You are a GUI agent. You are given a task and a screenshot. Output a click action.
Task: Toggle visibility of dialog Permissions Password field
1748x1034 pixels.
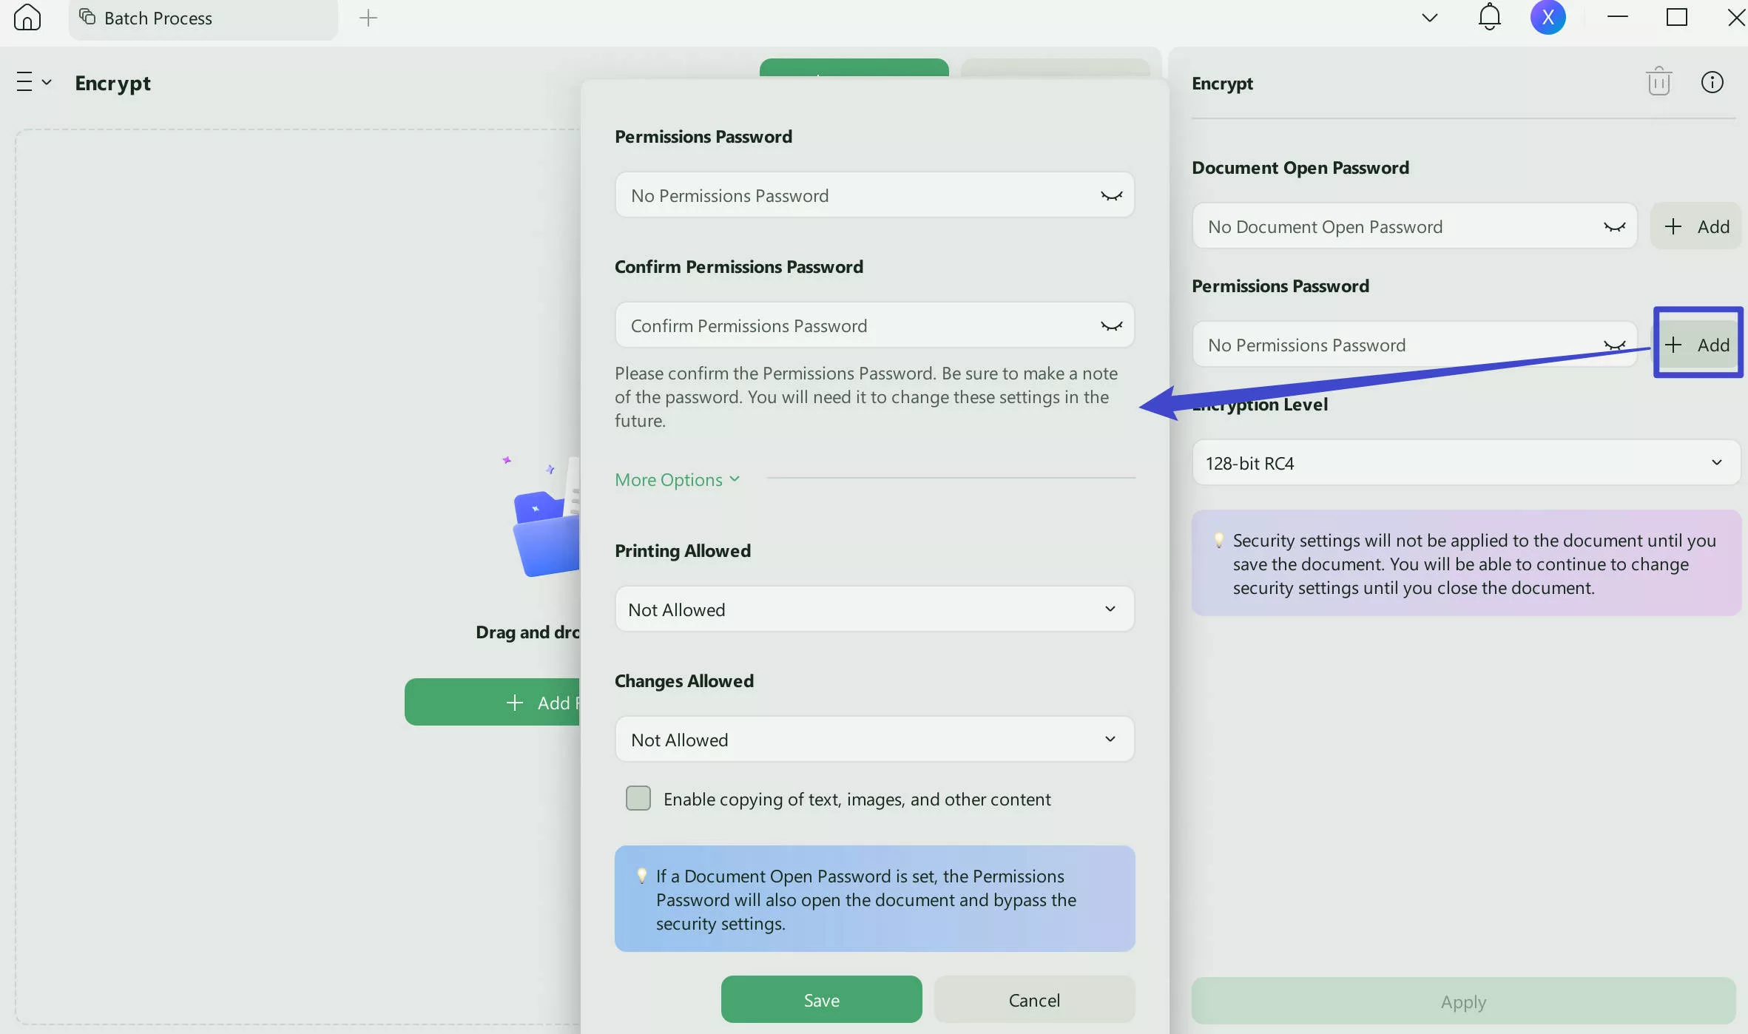click(1111, 196)
